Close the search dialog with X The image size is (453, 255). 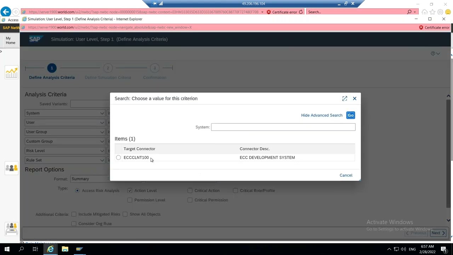(x=355, y=98)
